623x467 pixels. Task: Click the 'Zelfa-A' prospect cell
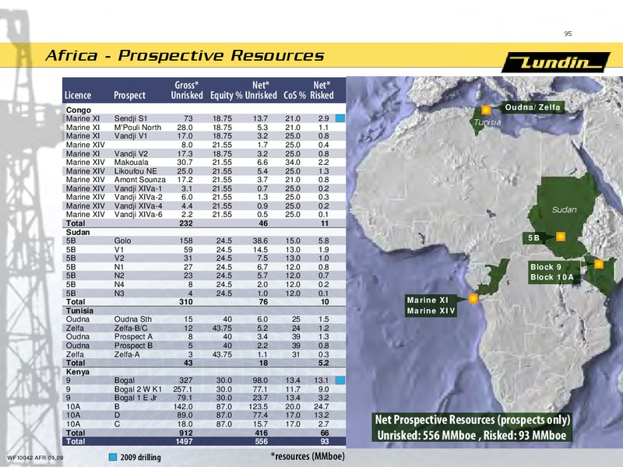pos(127,354)
